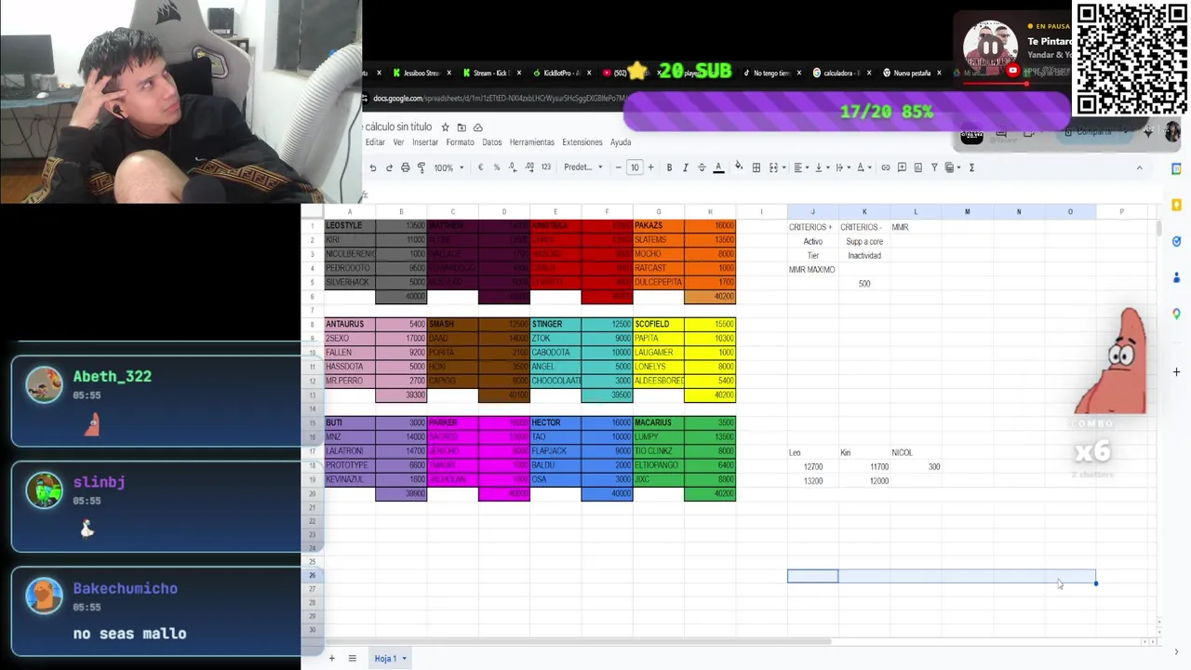Open the text rotation dropdown
Viewport: 1191px width, 670px height.
863,167
